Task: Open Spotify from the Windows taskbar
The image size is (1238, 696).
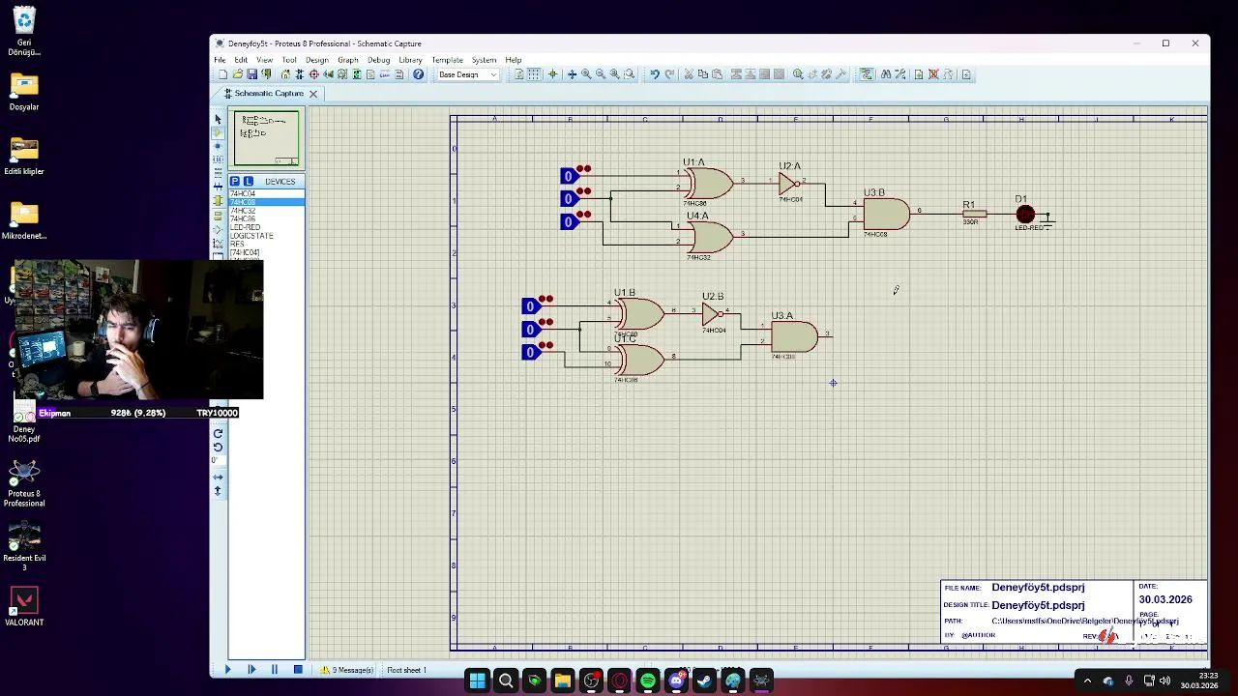Action: tap(648, 681)
